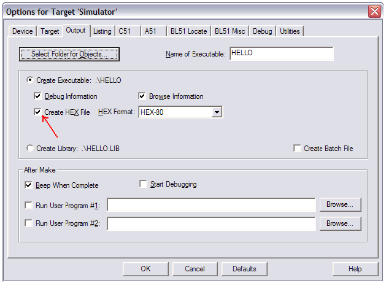The image size is (386, 283).
Task: Select the Create Executable radio option
Action: [30, 80]
